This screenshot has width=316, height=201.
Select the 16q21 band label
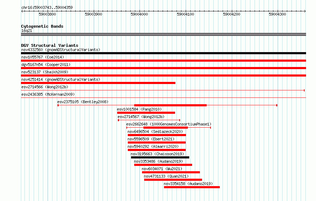27,30
